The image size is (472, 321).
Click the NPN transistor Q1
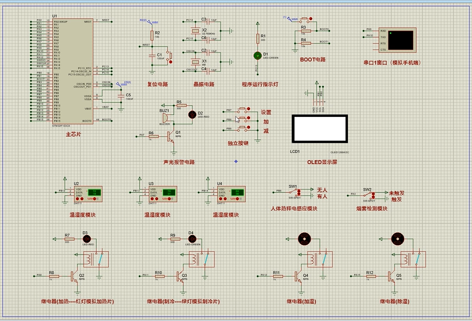click(171, 136)
